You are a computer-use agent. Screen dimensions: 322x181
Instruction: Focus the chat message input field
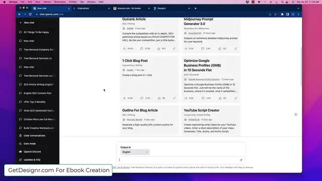(179, 160)
